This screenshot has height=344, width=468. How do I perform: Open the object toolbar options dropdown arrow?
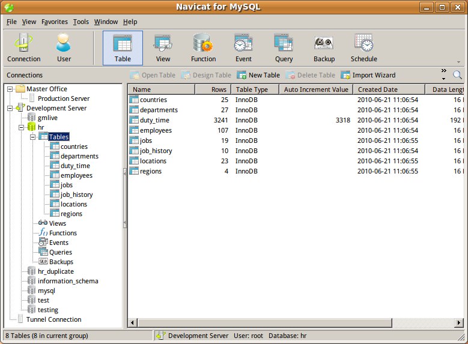point(443,79)
